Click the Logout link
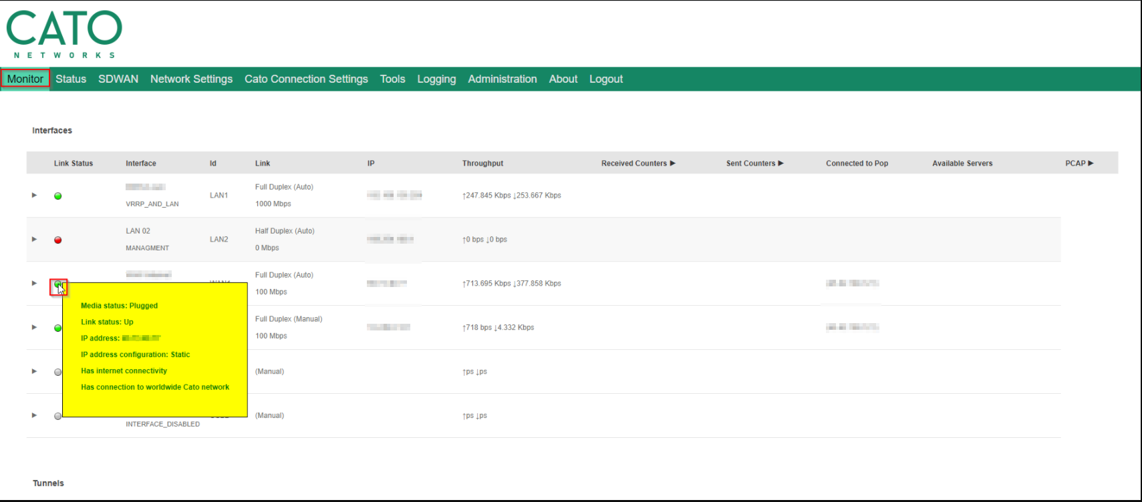Screen dimensions: 1142x502 (x=605, y=79)
